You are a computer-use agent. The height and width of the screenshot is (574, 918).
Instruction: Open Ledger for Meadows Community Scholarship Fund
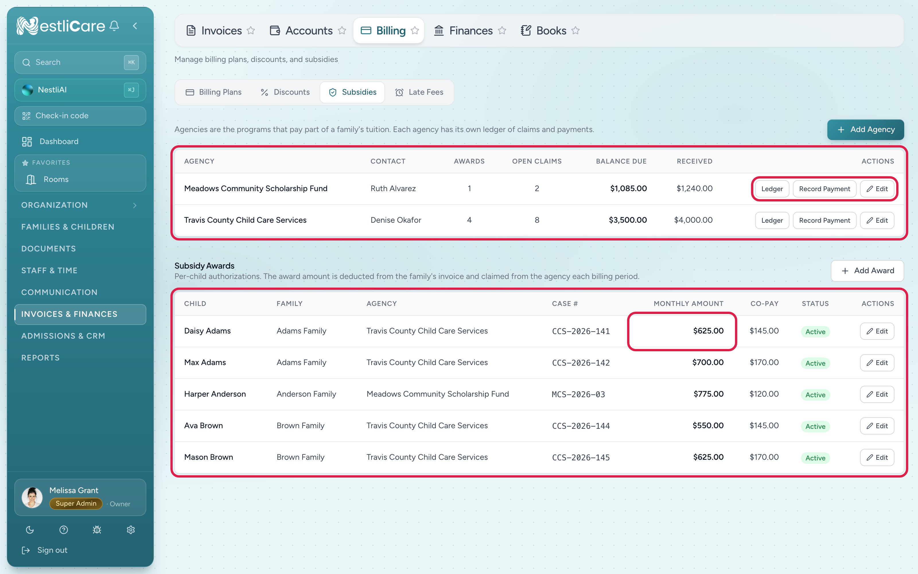pos(772,189)
